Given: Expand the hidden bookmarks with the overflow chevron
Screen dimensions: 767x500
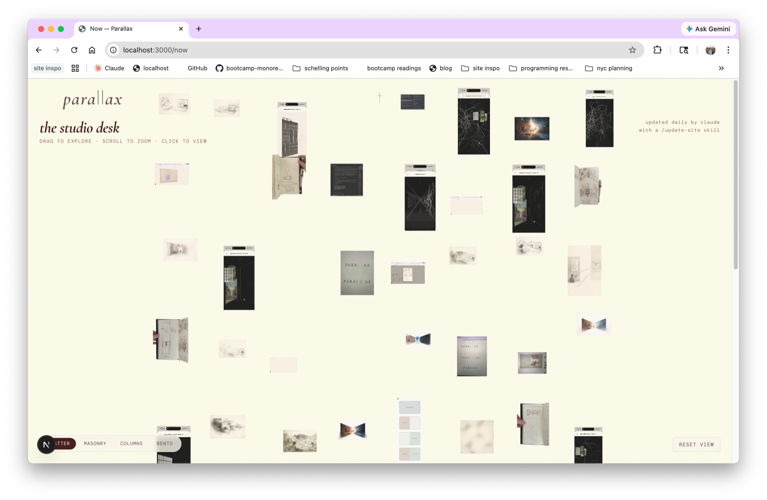Looking at the screenshot, I should point(721,68).
